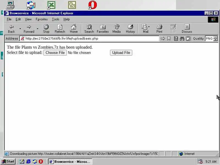Close the Internet Explorer window
This screenshot has width=220, height=165.
(216, 13)
